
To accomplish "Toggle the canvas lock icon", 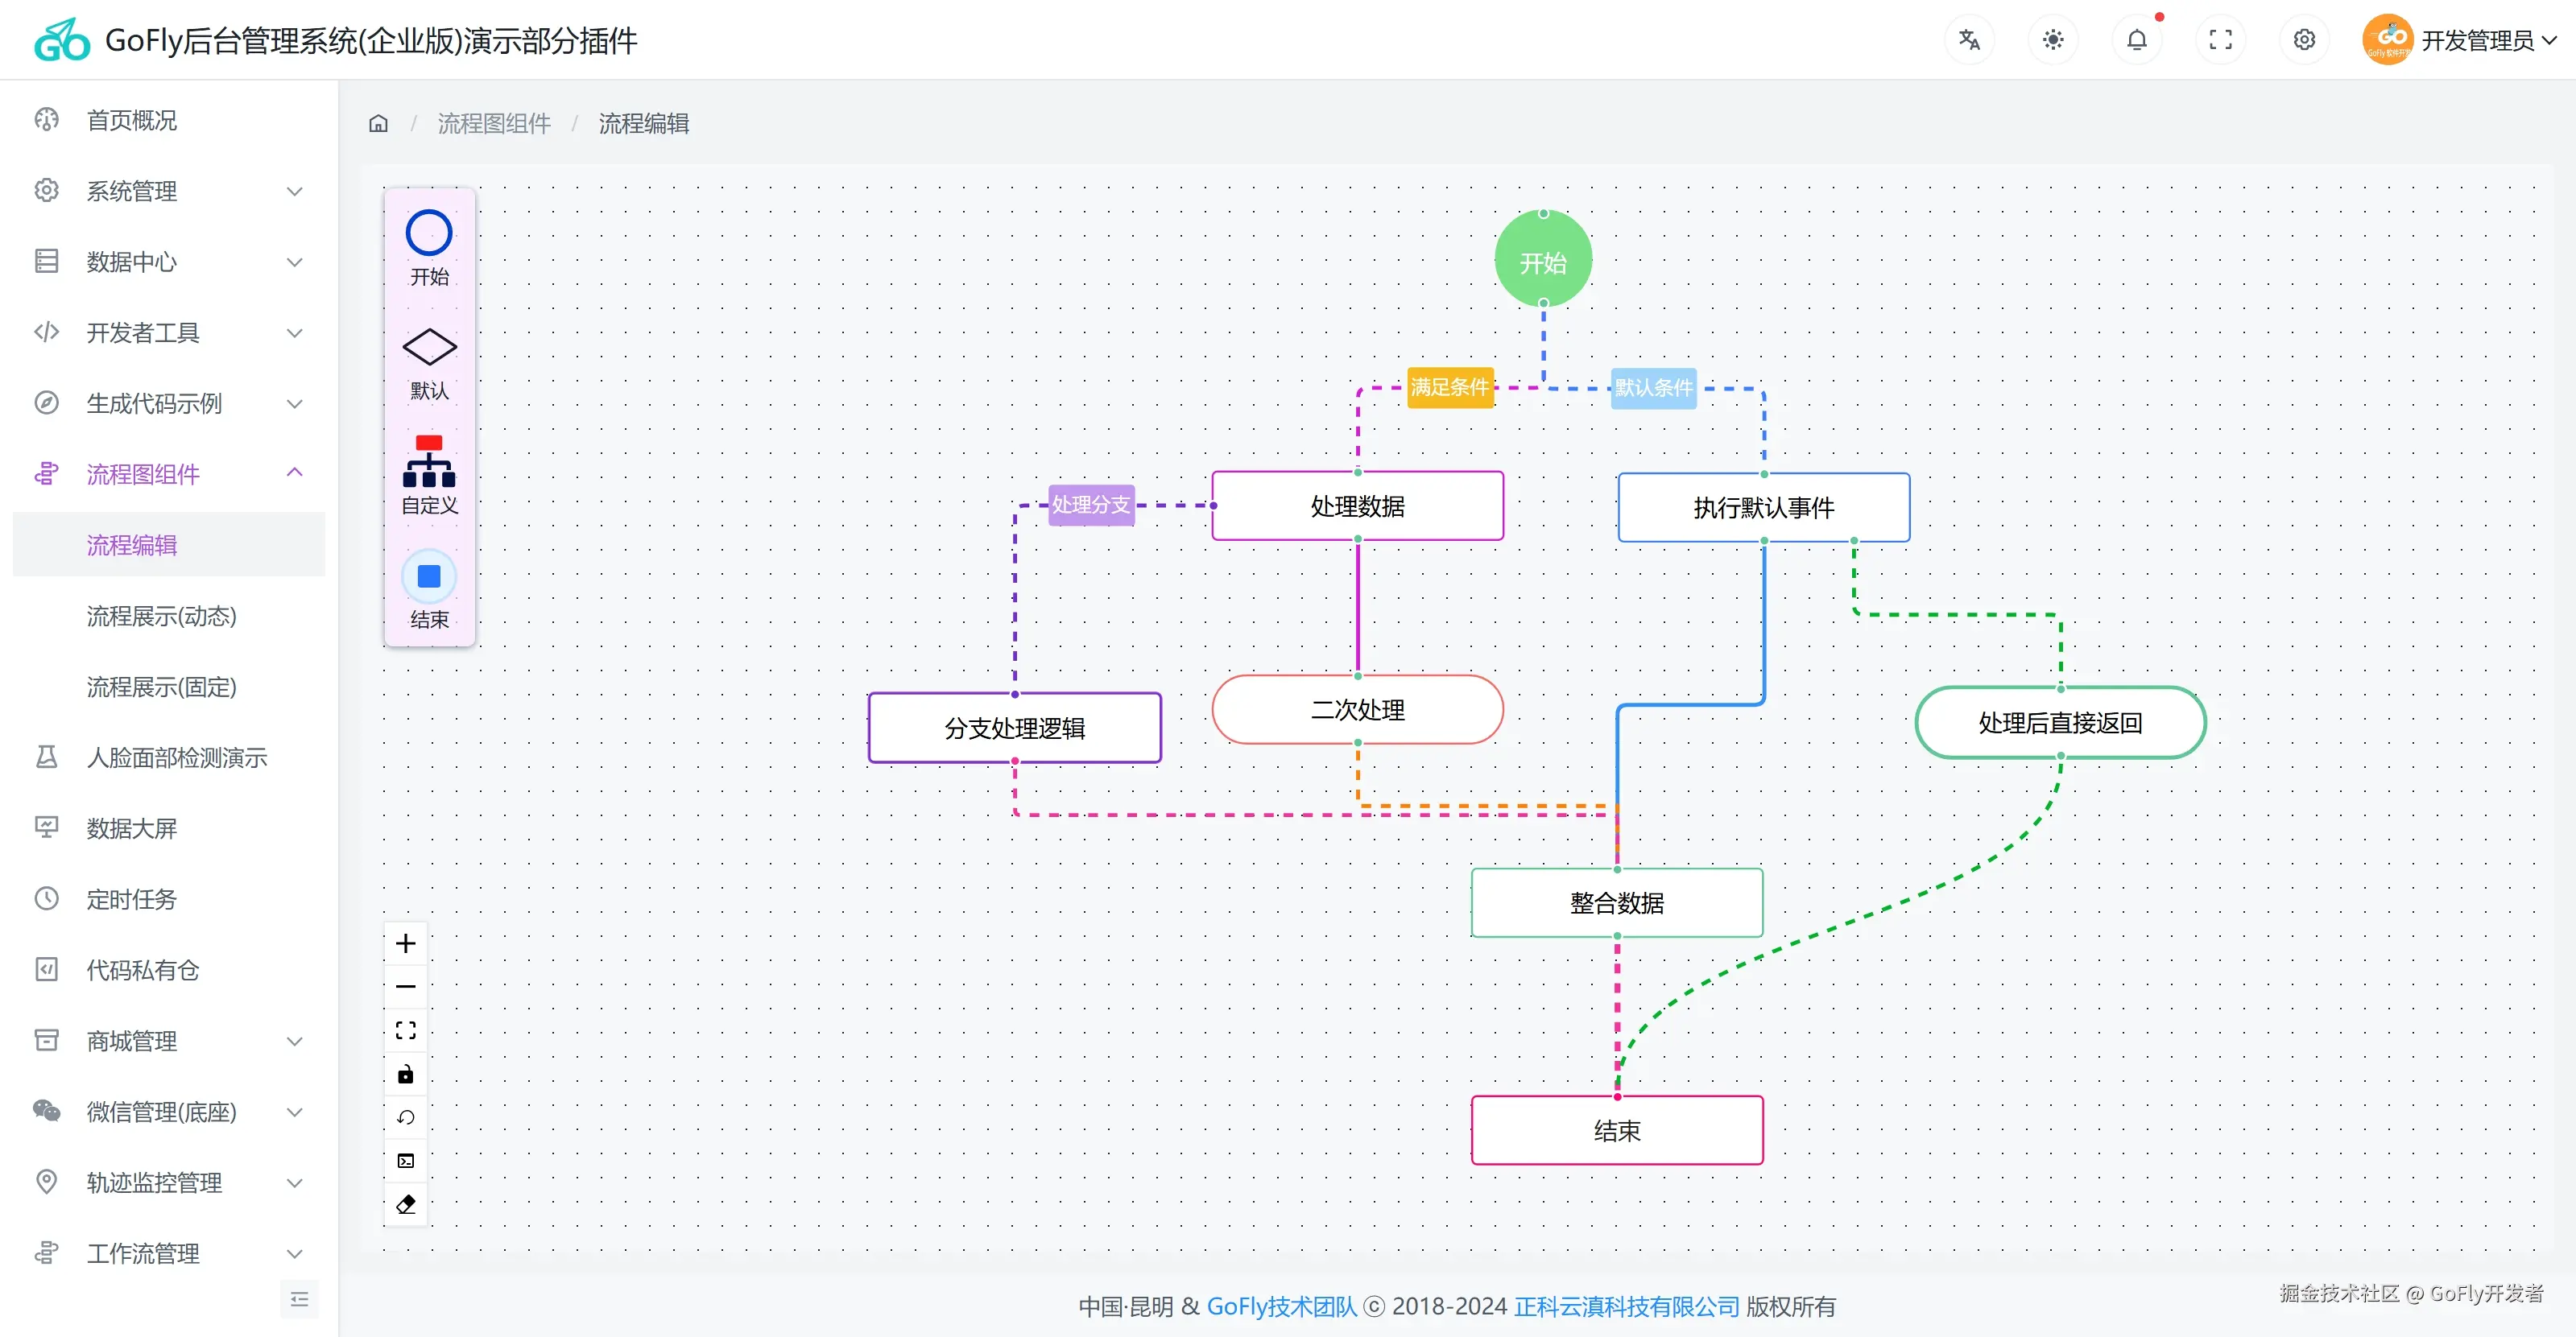I will tap(405, 1075).
